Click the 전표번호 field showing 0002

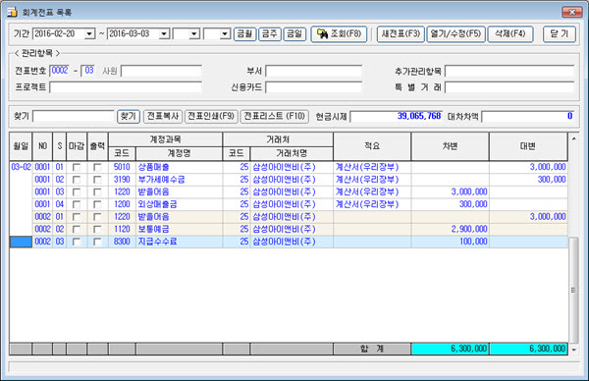(60, 71)
